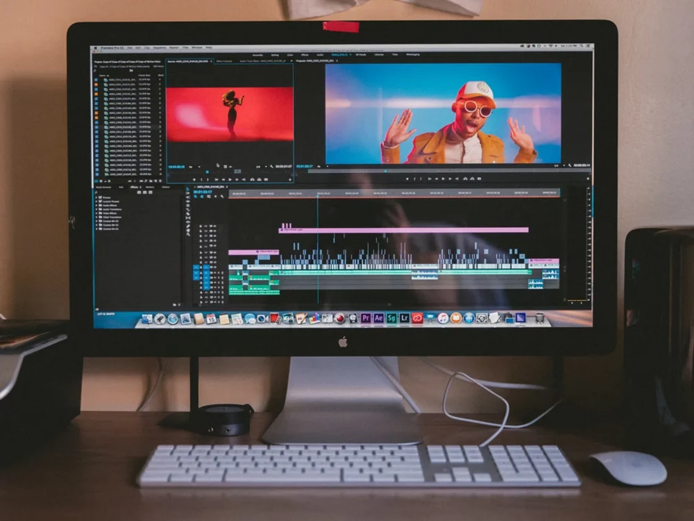Add marker in the Source monitor
The image size is (694, 521).
(x=194, y=179)
